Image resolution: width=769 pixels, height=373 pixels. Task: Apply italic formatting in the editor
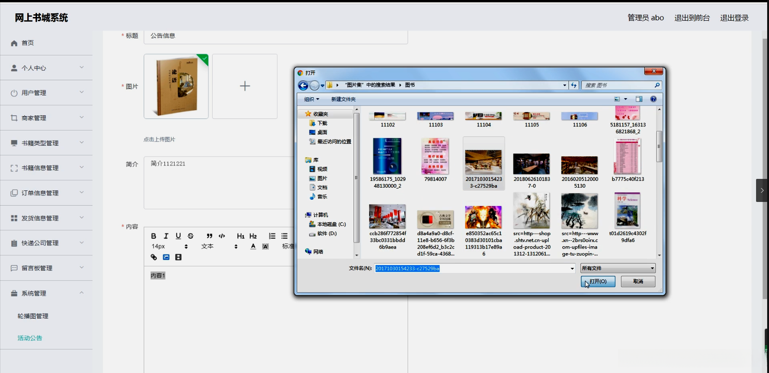pyautogui.click(x=166, y=236)
